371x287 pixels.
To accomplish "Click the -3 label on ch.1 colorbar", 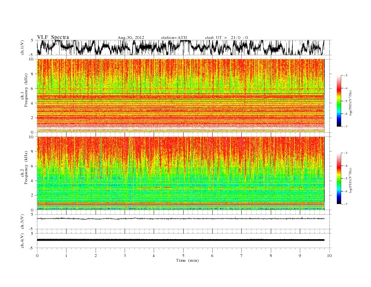I will click(346, 76).
